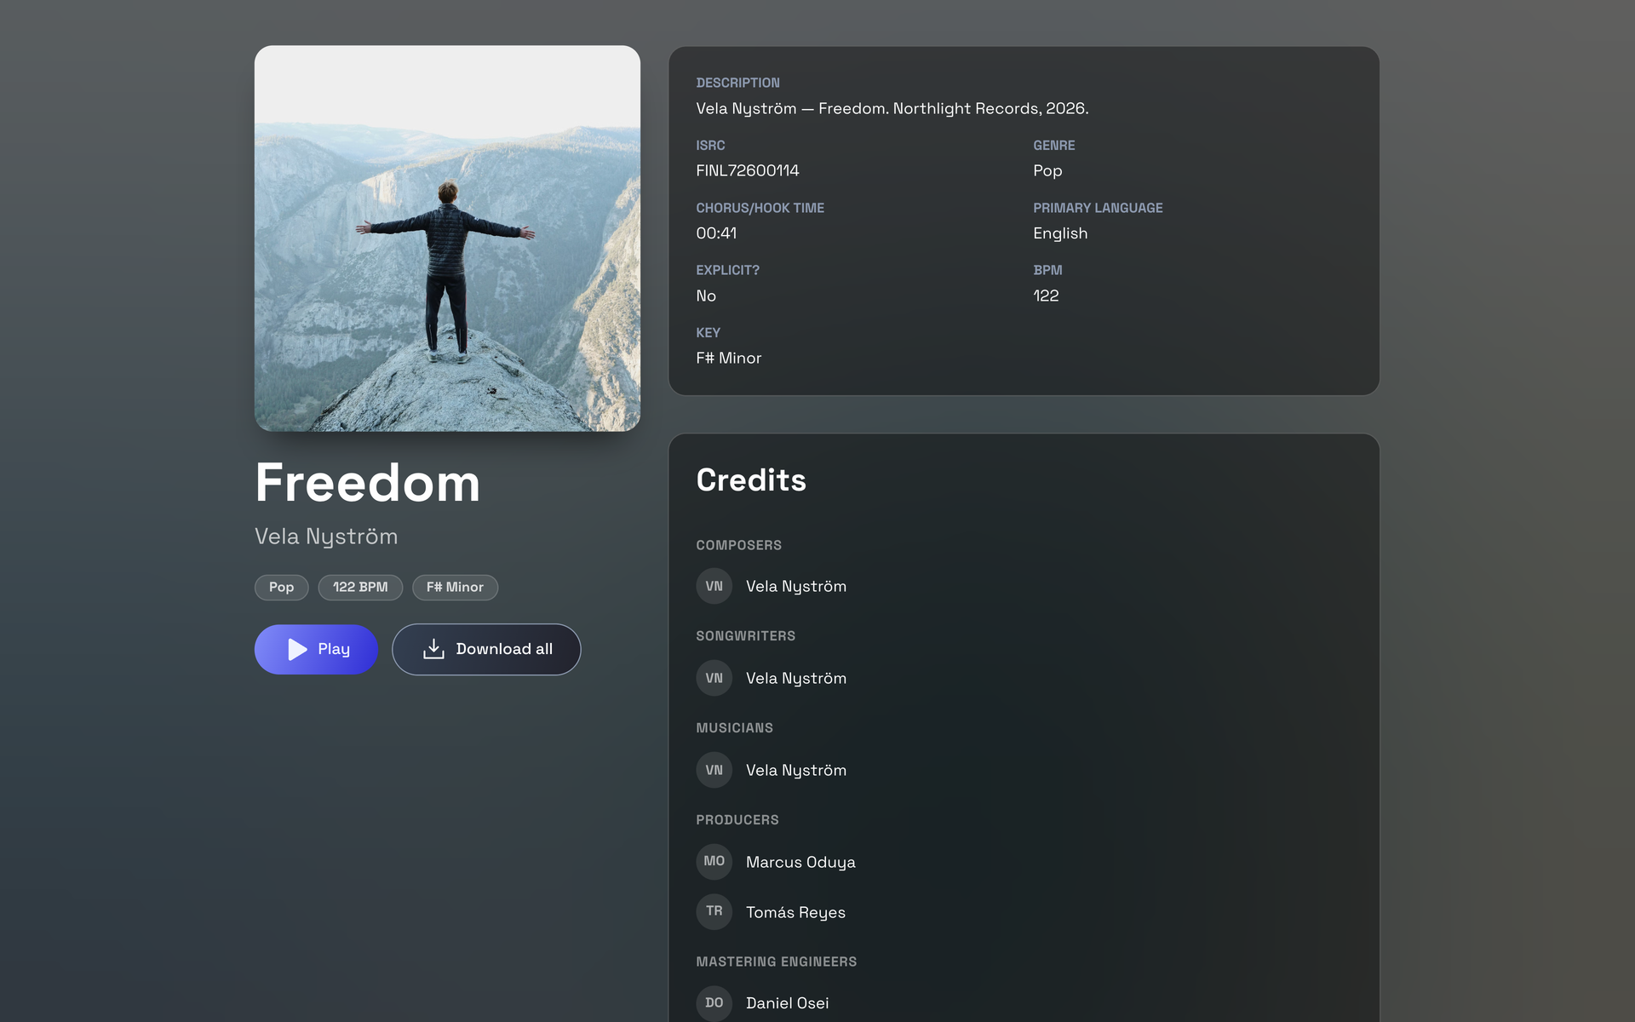
Task: Open Vela Nyström under Musicians
Action: 796,770
